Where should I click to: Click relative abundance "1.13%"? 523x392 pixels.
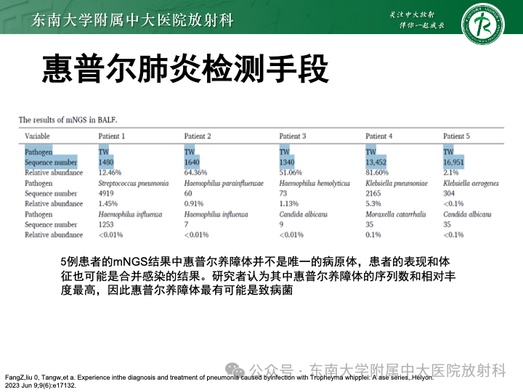289,204
